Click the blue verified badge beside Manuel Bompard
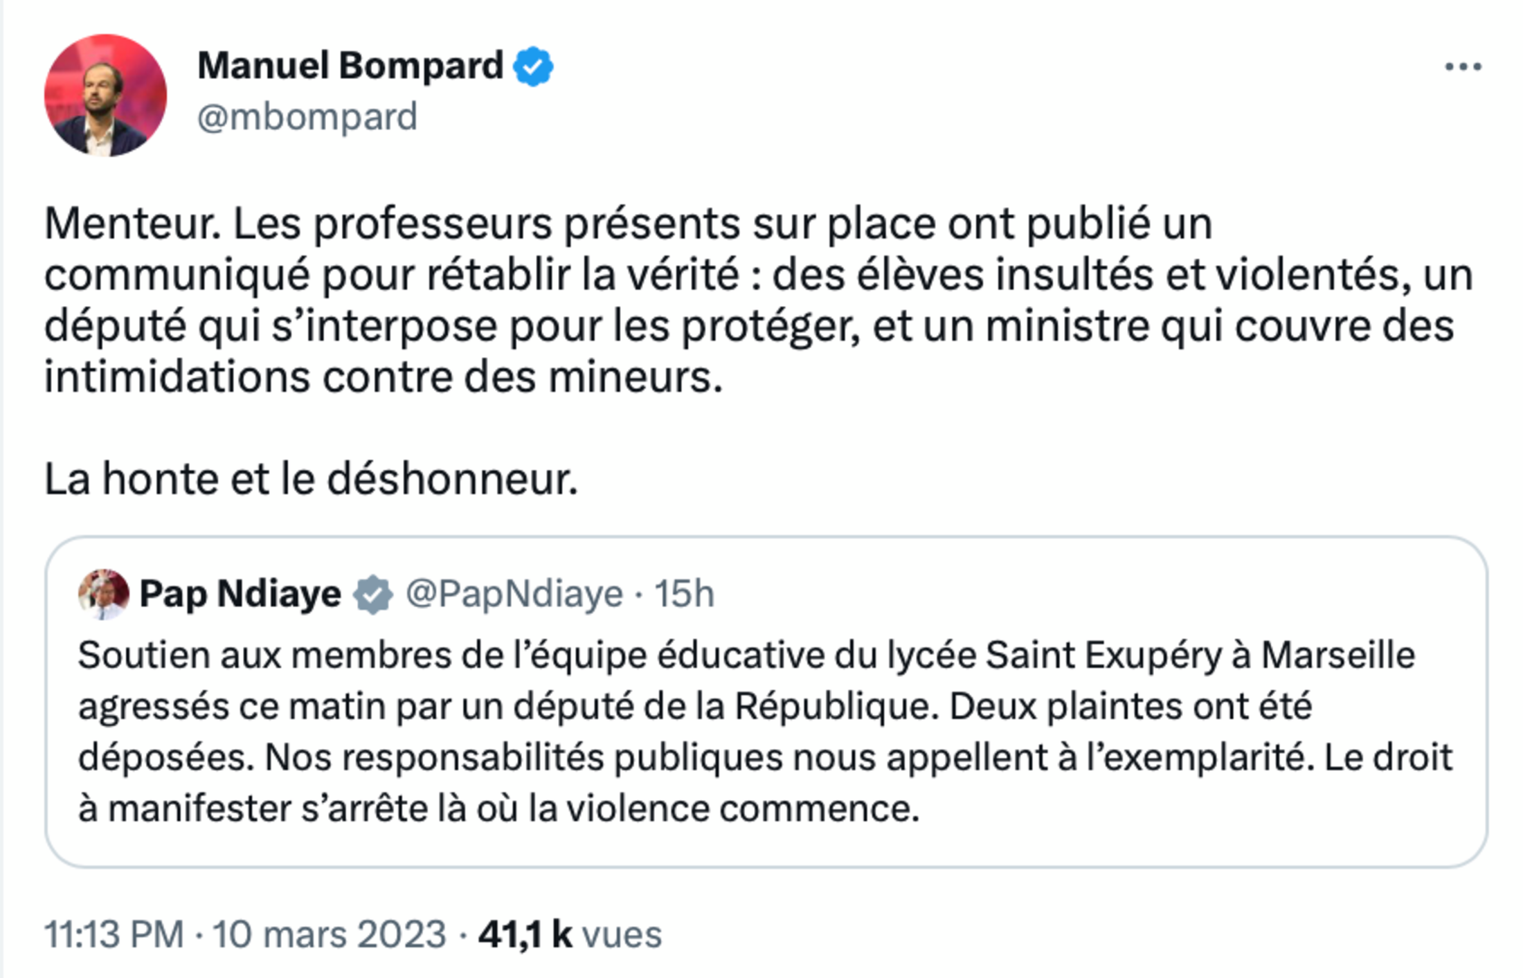The width and height of the screenshot is (1523, 978). coord(532,66)
